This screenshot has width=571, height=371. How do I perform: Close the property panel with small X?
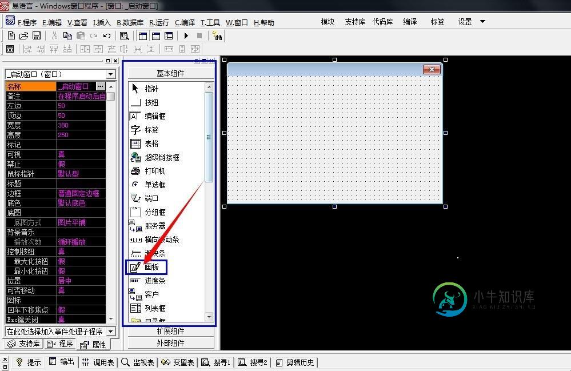pyautogui.click(x=115, y=61)
